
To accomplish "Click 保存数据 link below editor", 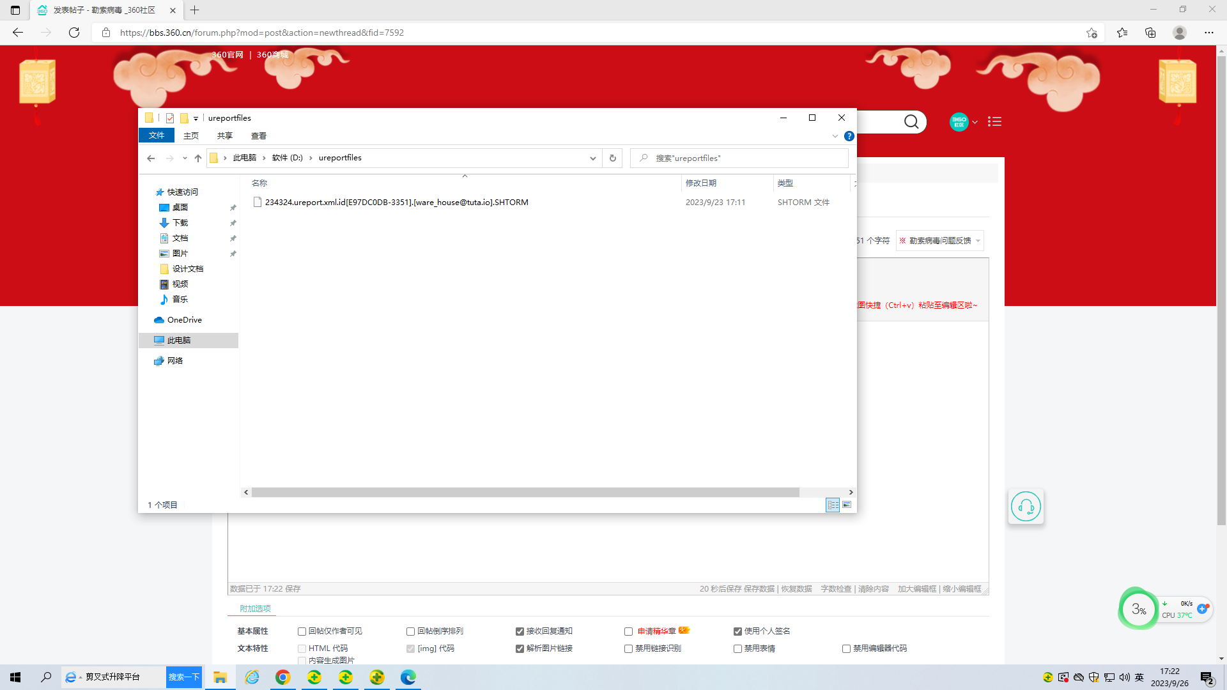I will tap(759, 589).
